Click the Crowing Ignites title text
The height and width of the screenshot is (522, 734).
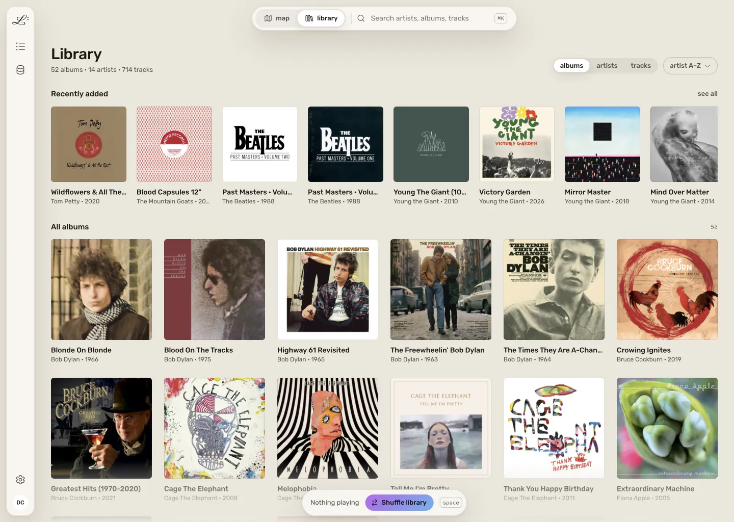[644, 350]
